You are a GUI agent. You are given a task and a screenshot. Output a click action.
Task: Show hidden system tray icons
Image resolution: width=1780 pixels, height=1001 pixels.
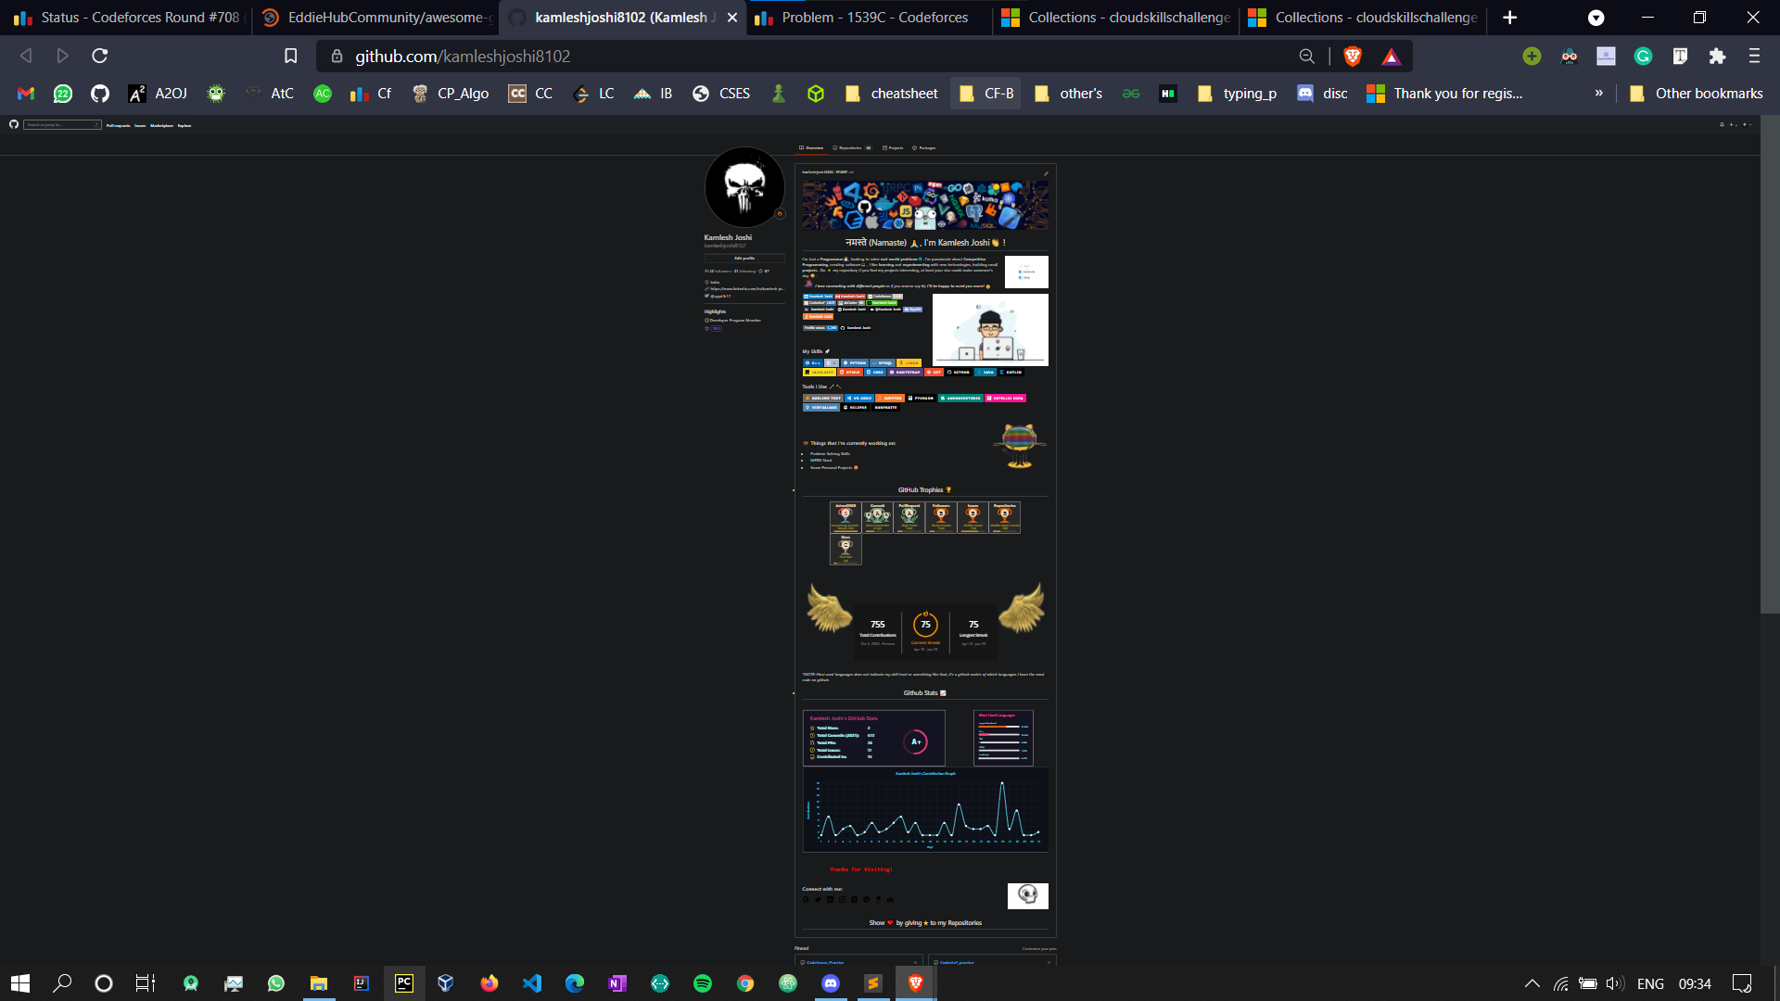pos(1532,983)
